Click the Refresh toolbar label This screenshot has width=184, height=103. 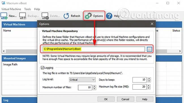pos(76,16)
